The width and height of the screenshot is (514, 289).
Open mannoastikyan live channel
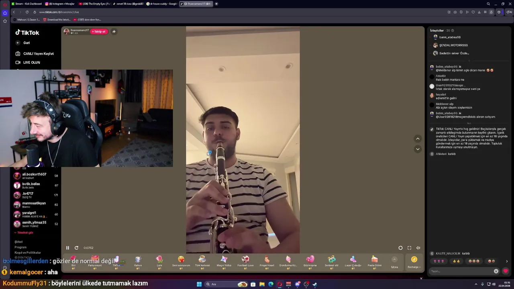pyautogui.click(x=36, y=205)
